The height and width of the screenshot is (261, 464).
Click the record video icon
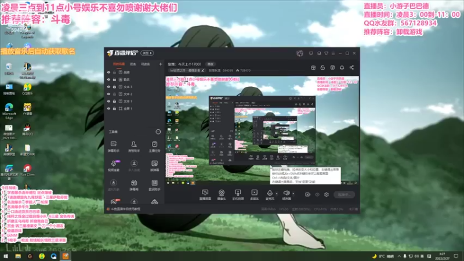(307, 194)
